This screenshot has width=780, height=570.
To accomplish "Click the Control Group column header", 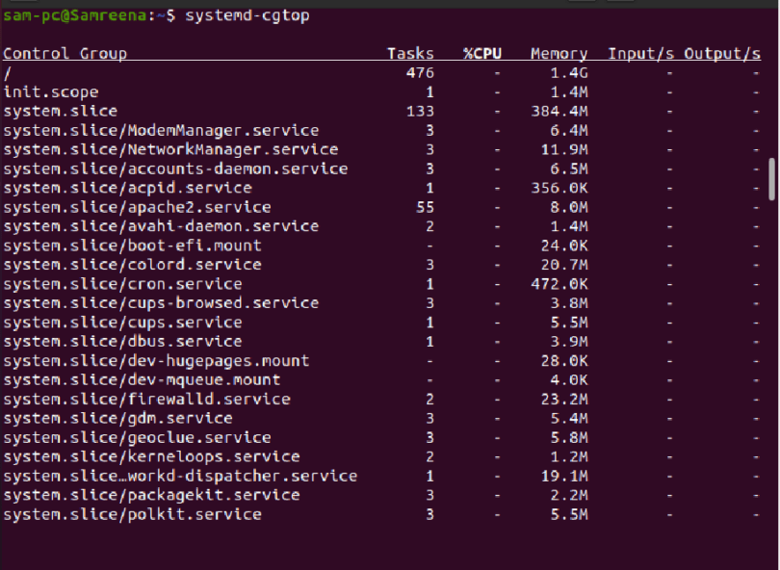I will (65, 53).
